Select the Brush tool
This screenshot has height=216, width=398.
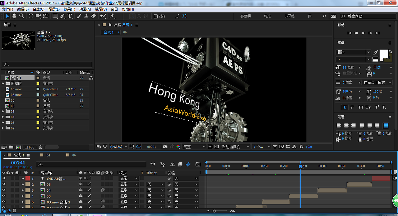pyautogui.click(x=79, y=16)
